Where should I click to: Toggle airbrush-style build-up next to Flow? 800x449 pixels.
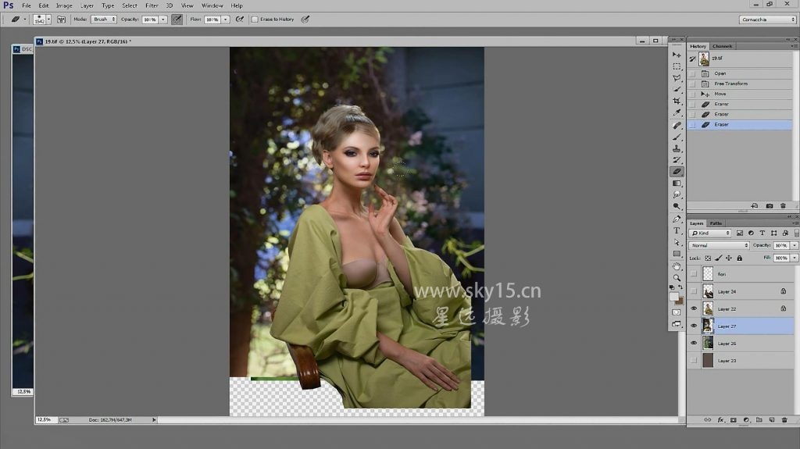point(239,20)
